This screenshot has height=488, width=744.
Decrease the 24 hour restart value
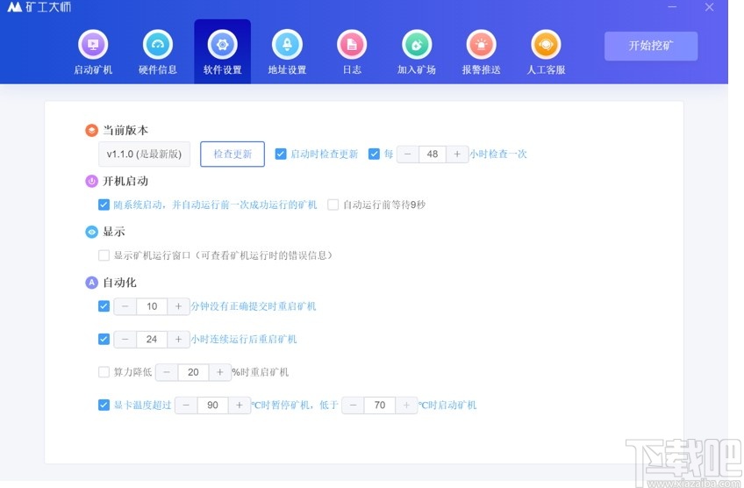coord(125,339)
